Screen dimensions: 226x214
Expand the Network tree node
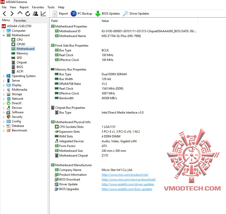(x=4, y=99)
